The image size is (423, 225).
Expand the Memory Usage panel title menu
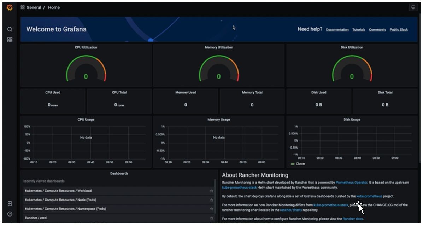[218, 120]
